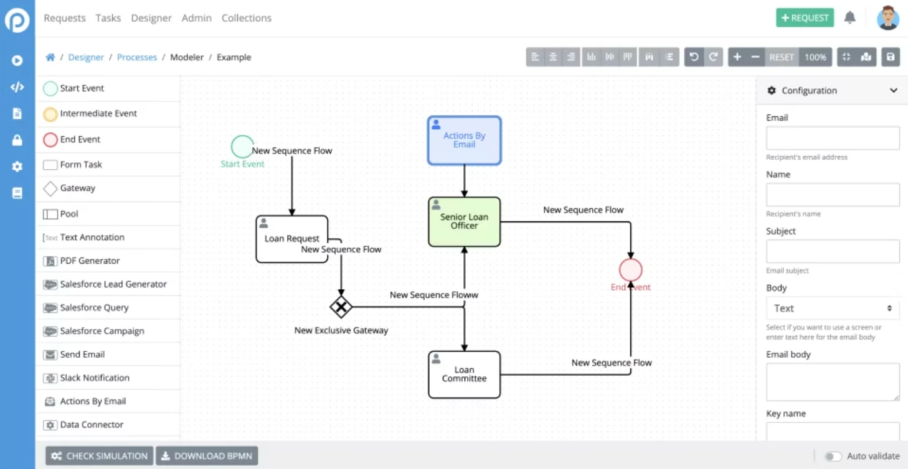
Task: Open settings via the gear sidebar icon
Action: (x=17, y=166)
